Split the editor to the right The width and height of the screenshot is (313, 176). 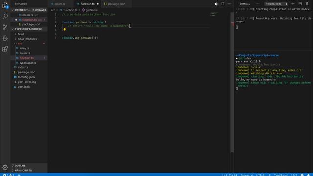click(x=223, y=4)
